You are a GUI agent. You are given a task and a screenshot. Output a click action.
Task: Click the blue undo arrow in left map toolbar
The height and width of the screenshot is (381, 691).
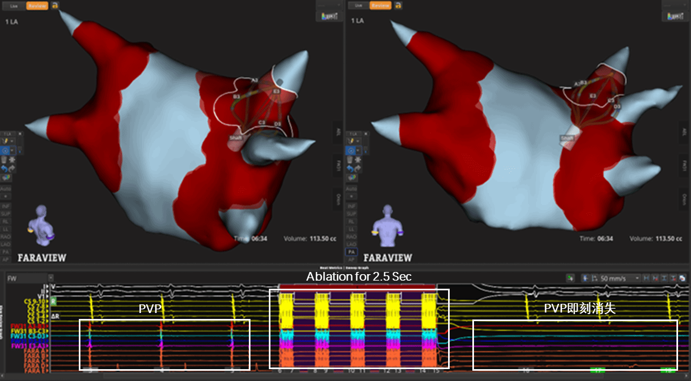tap(4, 168)
